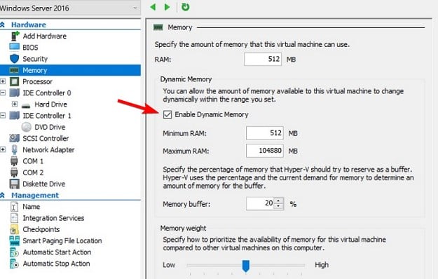The width and height of the screenshot is (438, 279).
Task: Click the green back arrow icon
Action: pyautogui.click(x=153, y=7)
